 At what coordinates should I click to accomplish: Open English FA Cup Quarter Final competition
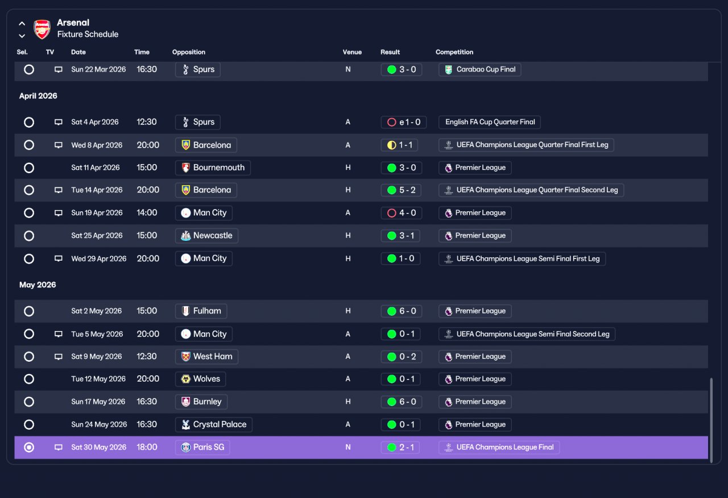pyautogui.click(x=490, y=122)
